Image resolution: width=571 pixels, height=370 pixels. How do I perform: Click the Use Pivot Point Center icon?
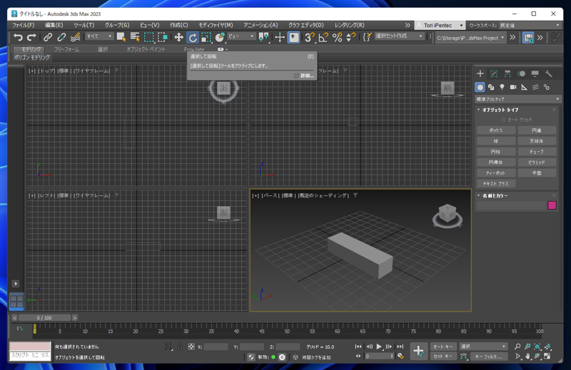(263, 37)
